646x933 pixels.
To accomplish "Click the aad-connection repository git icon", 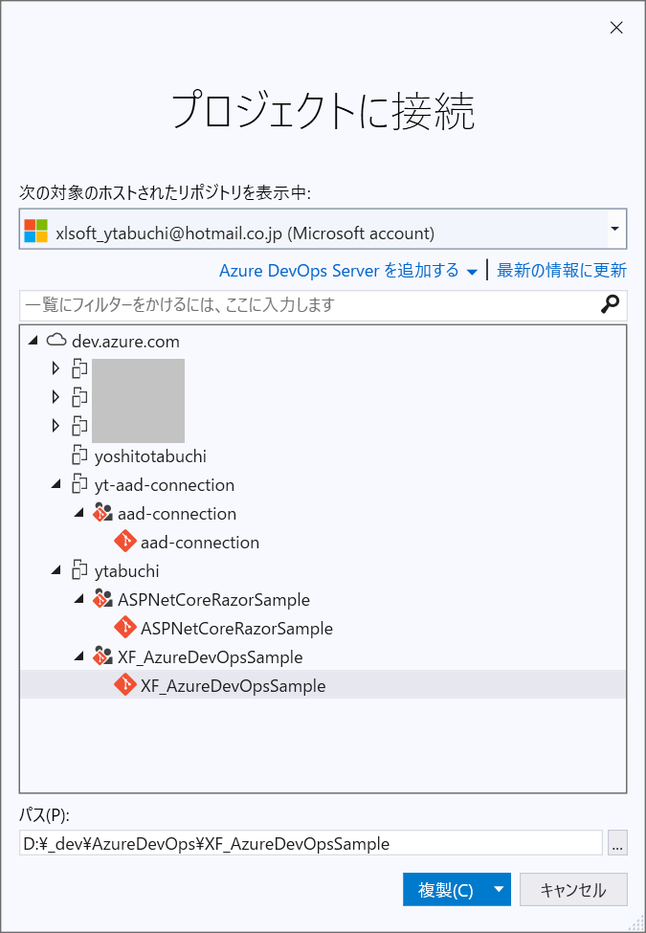I will (124, 542).
